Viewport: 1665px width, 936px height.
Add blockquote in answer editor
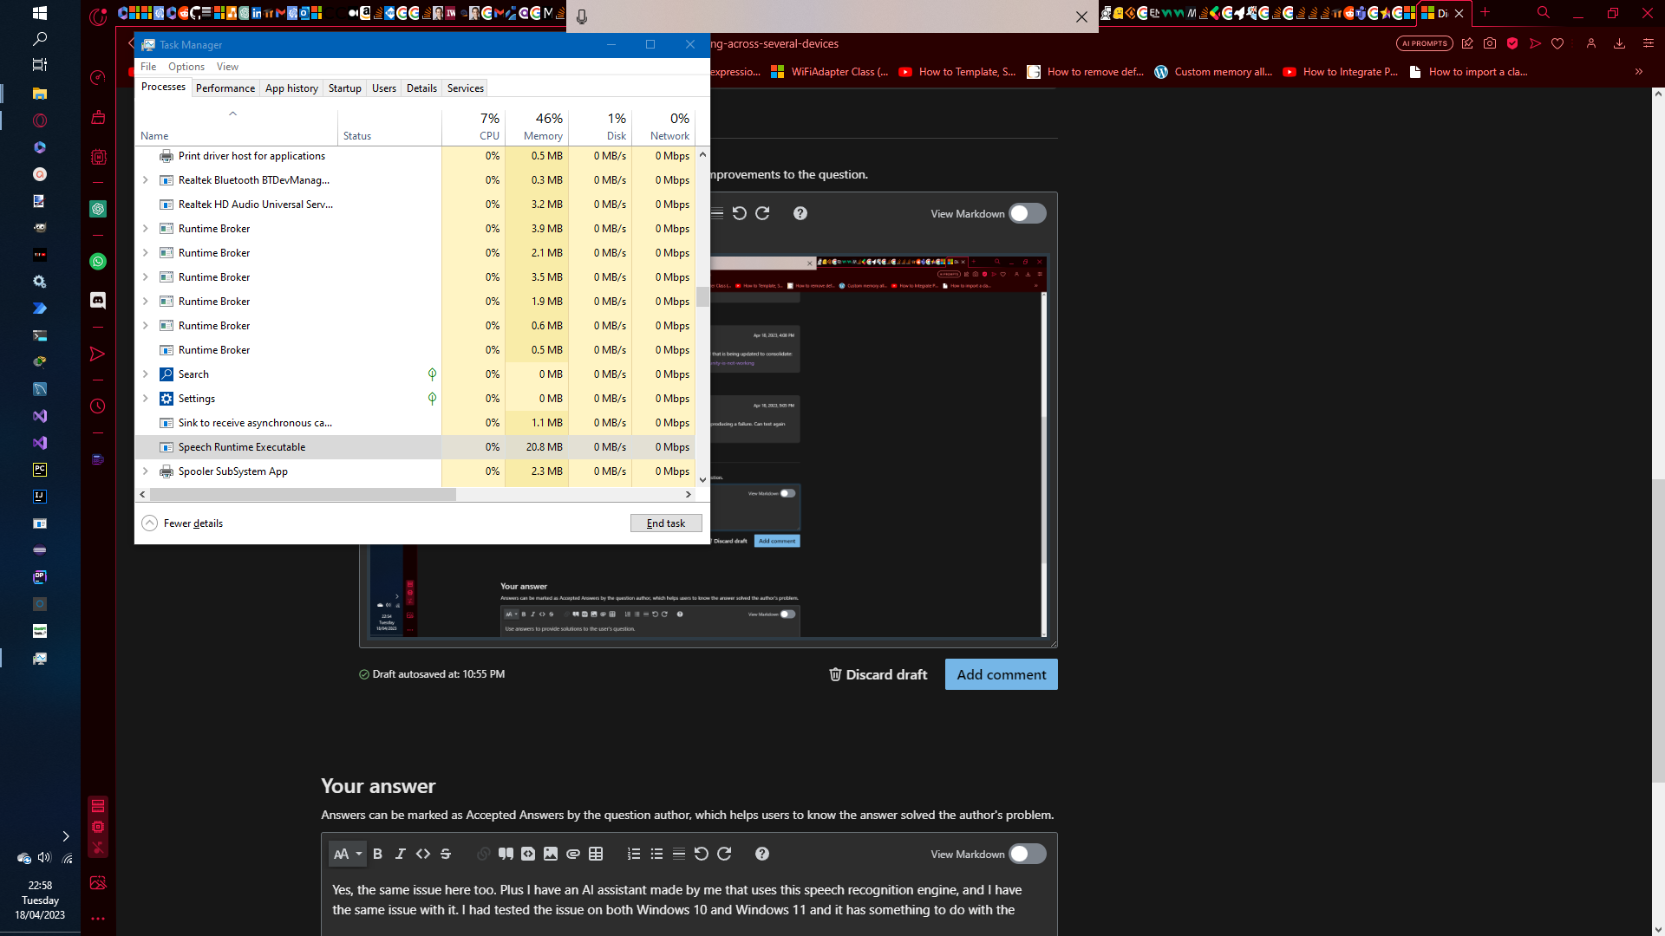click(506, 854)
